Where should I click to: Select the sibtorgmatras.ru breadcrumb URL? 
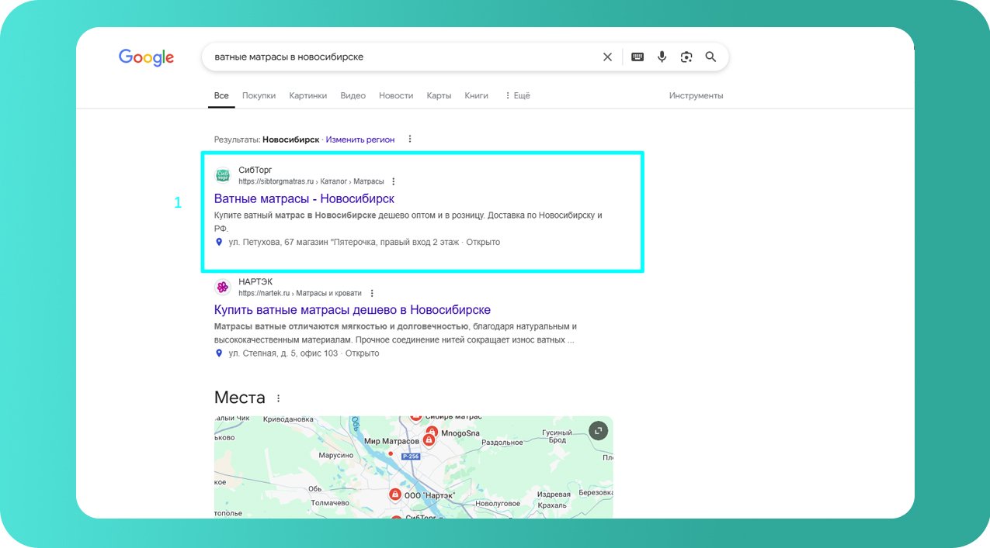311,181
